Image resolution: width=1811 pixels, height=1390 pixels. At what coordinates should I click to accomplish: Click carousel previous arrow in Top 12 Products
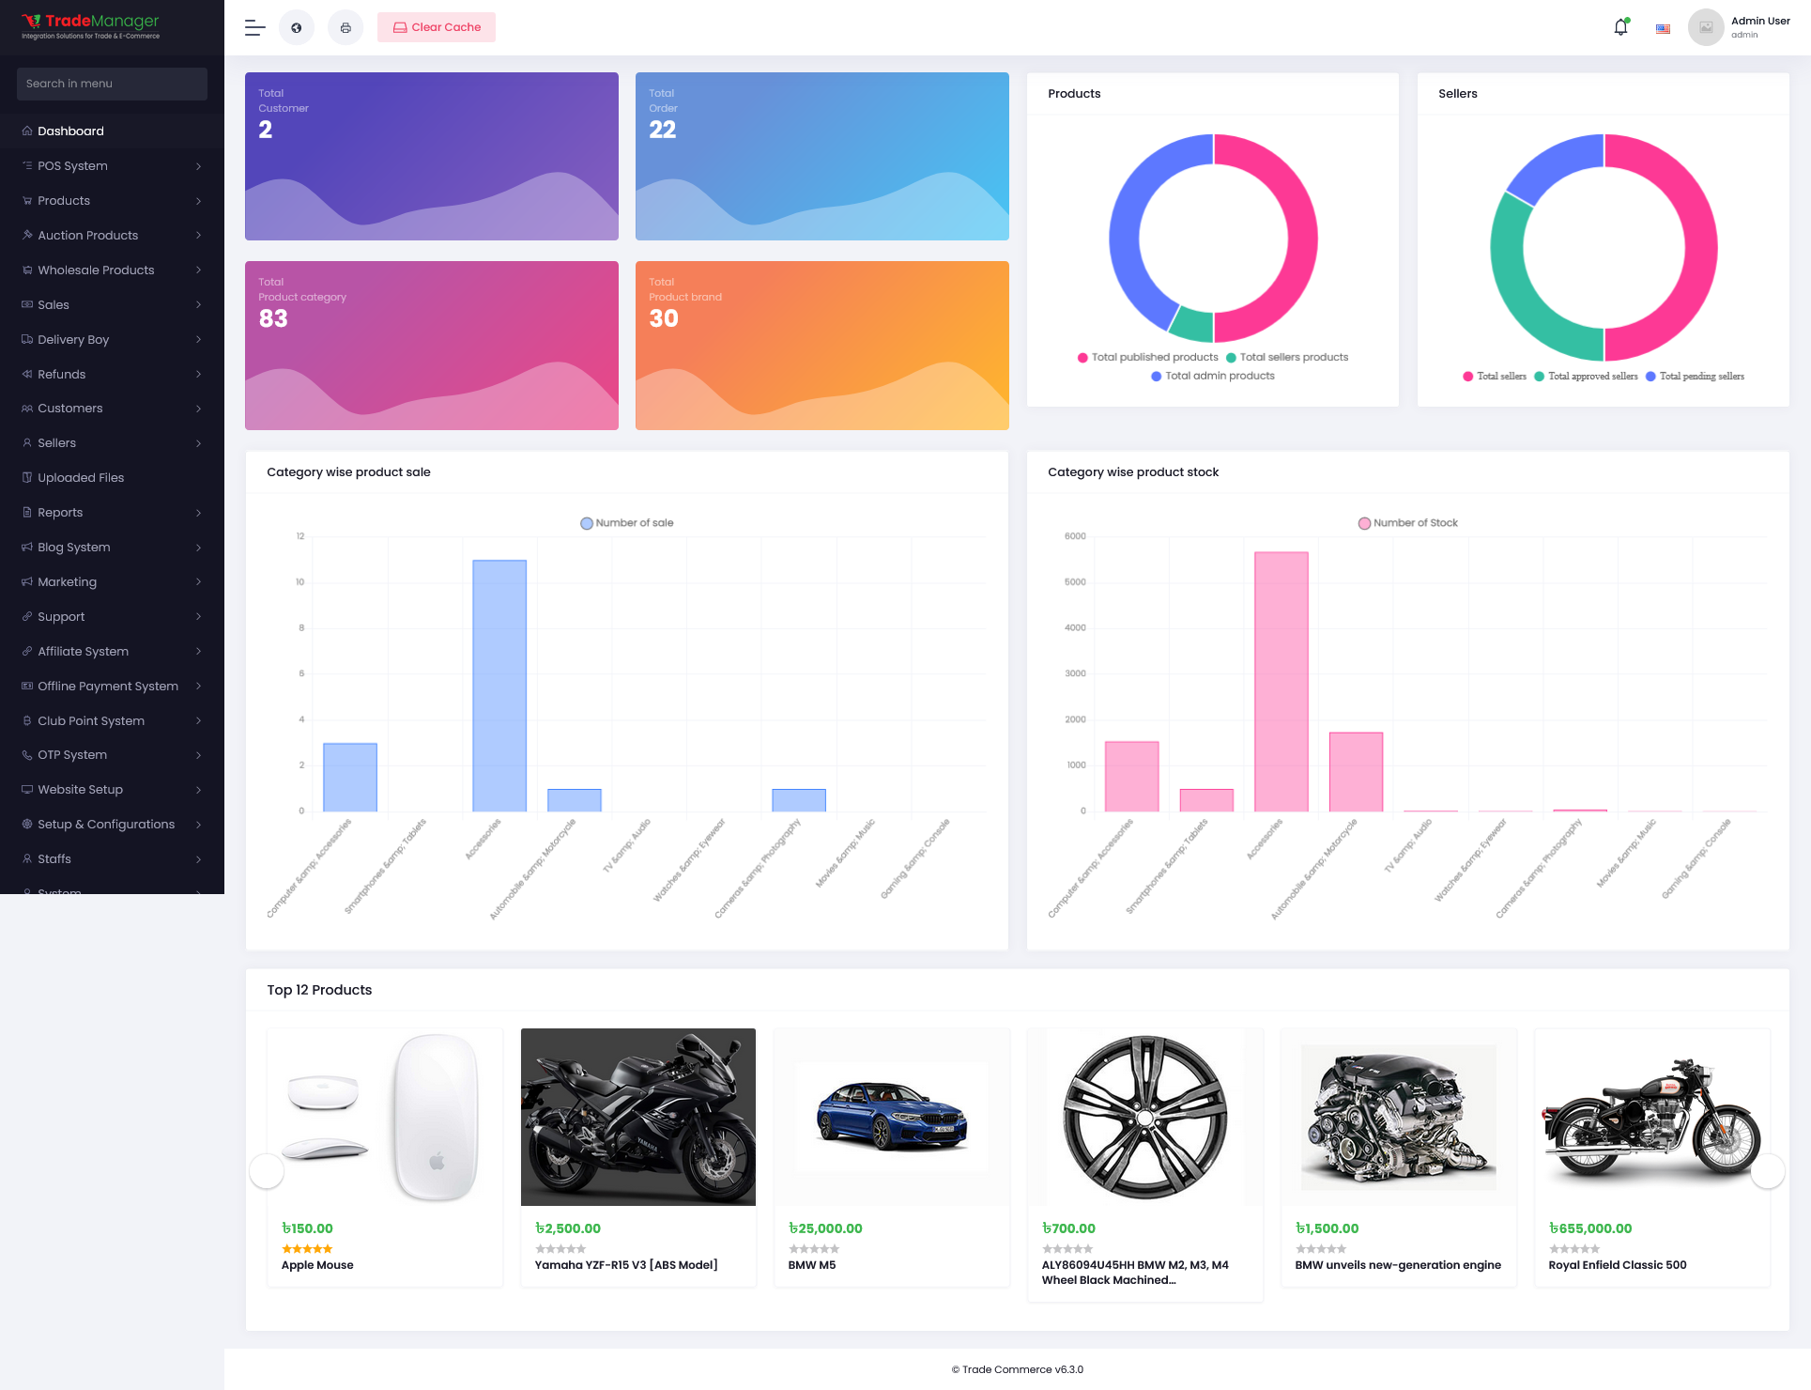pyautogui.click(x=267, y=1171)
